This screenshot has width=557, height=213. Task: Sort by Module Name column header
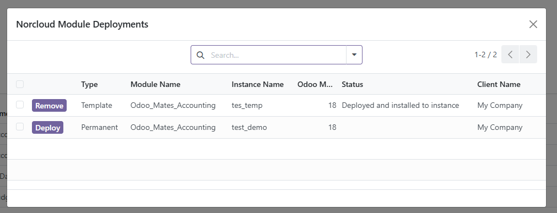pyautogui.click(x=155, y=85)
